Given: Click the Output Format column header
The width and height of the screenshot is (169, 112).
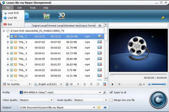Looking at the screenshot, I should coord(88,26).
